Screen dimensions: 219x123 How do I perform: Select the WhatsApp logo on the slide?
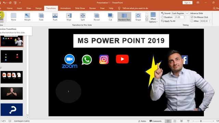click(87, 60)
